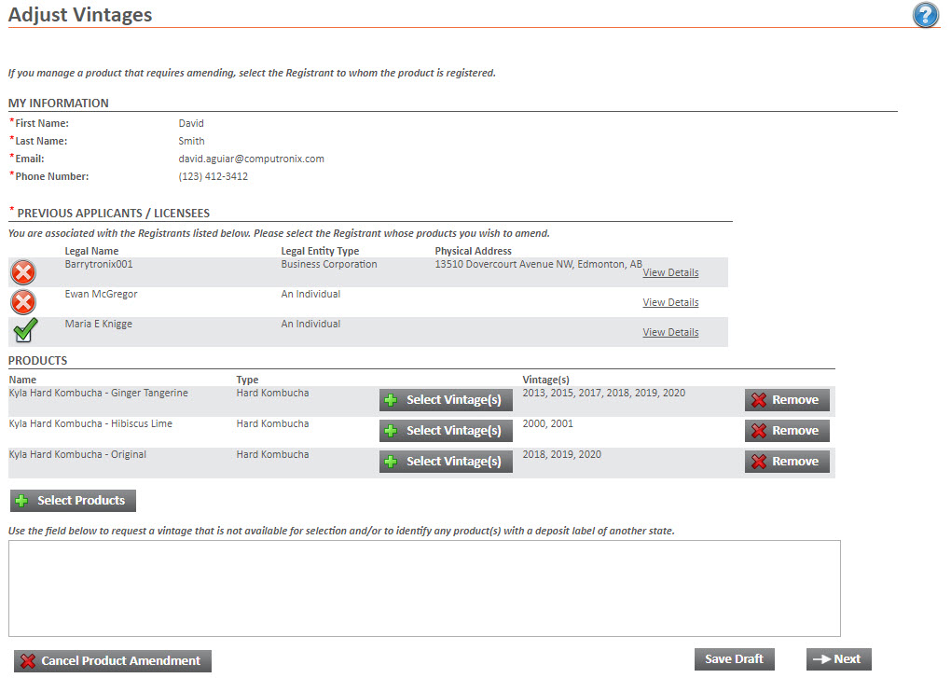Click Kyla Hard Kombucha - Hibiscus Lime name
The height and width of the screenshot is (678, 951).
pyautogui.click(x=90, y=424)
